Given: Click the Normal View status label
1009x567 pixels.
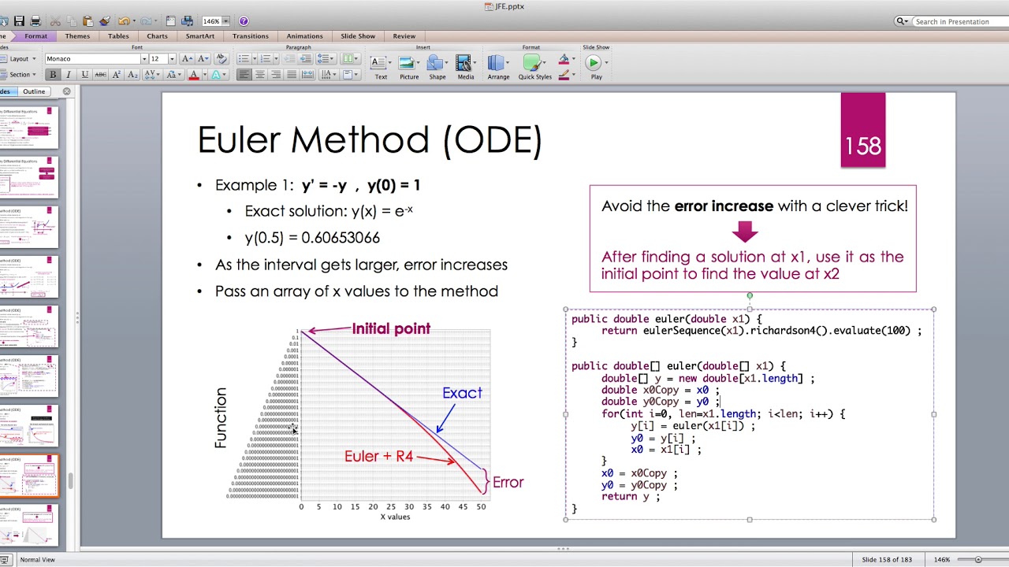Looking at the screenshot, I should (x=37, y=559).
